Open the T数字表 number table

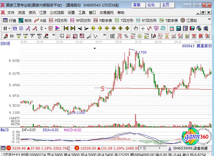(x=169, y=20)
